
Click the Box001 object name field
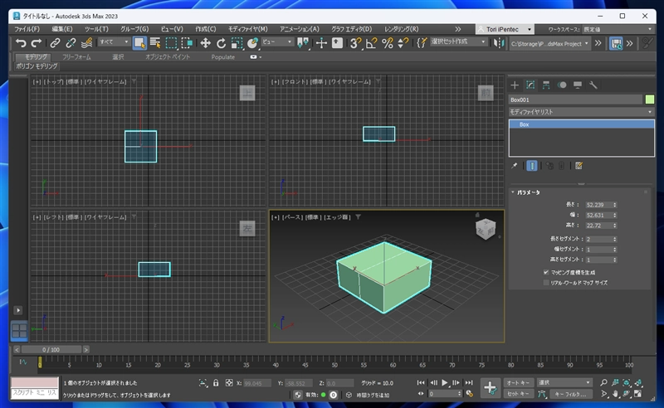575,100
